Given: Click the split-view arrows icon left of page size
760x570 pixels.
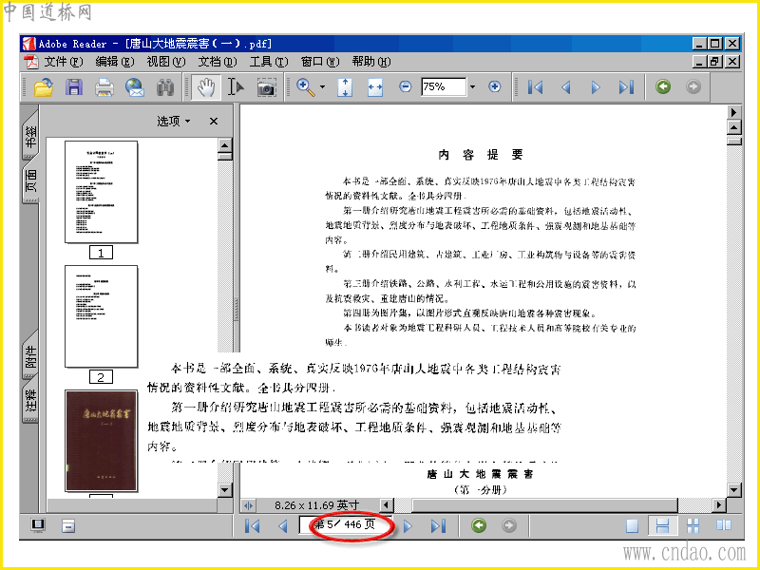Looking at the screenshot, I should [248, 505].
